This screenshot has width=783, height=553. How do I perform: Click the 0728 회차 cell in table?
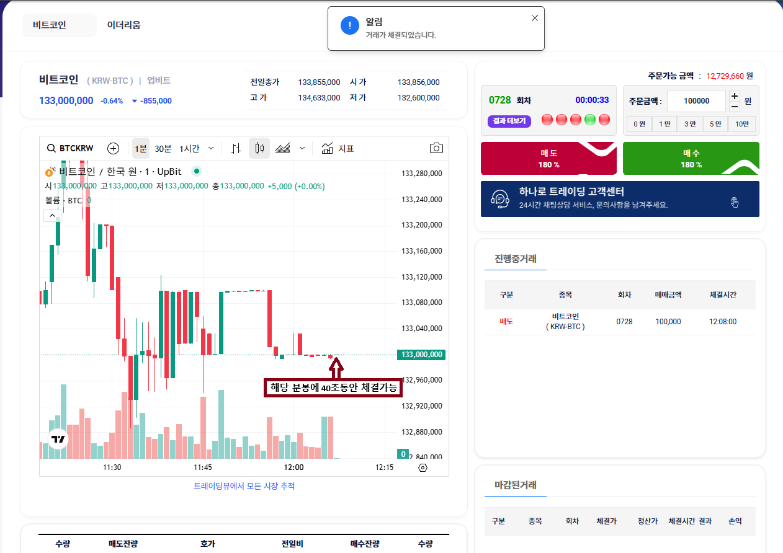624,322
